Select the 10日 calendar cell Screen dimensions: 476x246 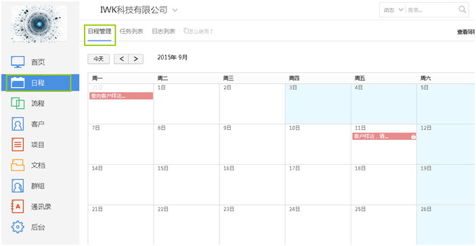click(x=318, y=144)
